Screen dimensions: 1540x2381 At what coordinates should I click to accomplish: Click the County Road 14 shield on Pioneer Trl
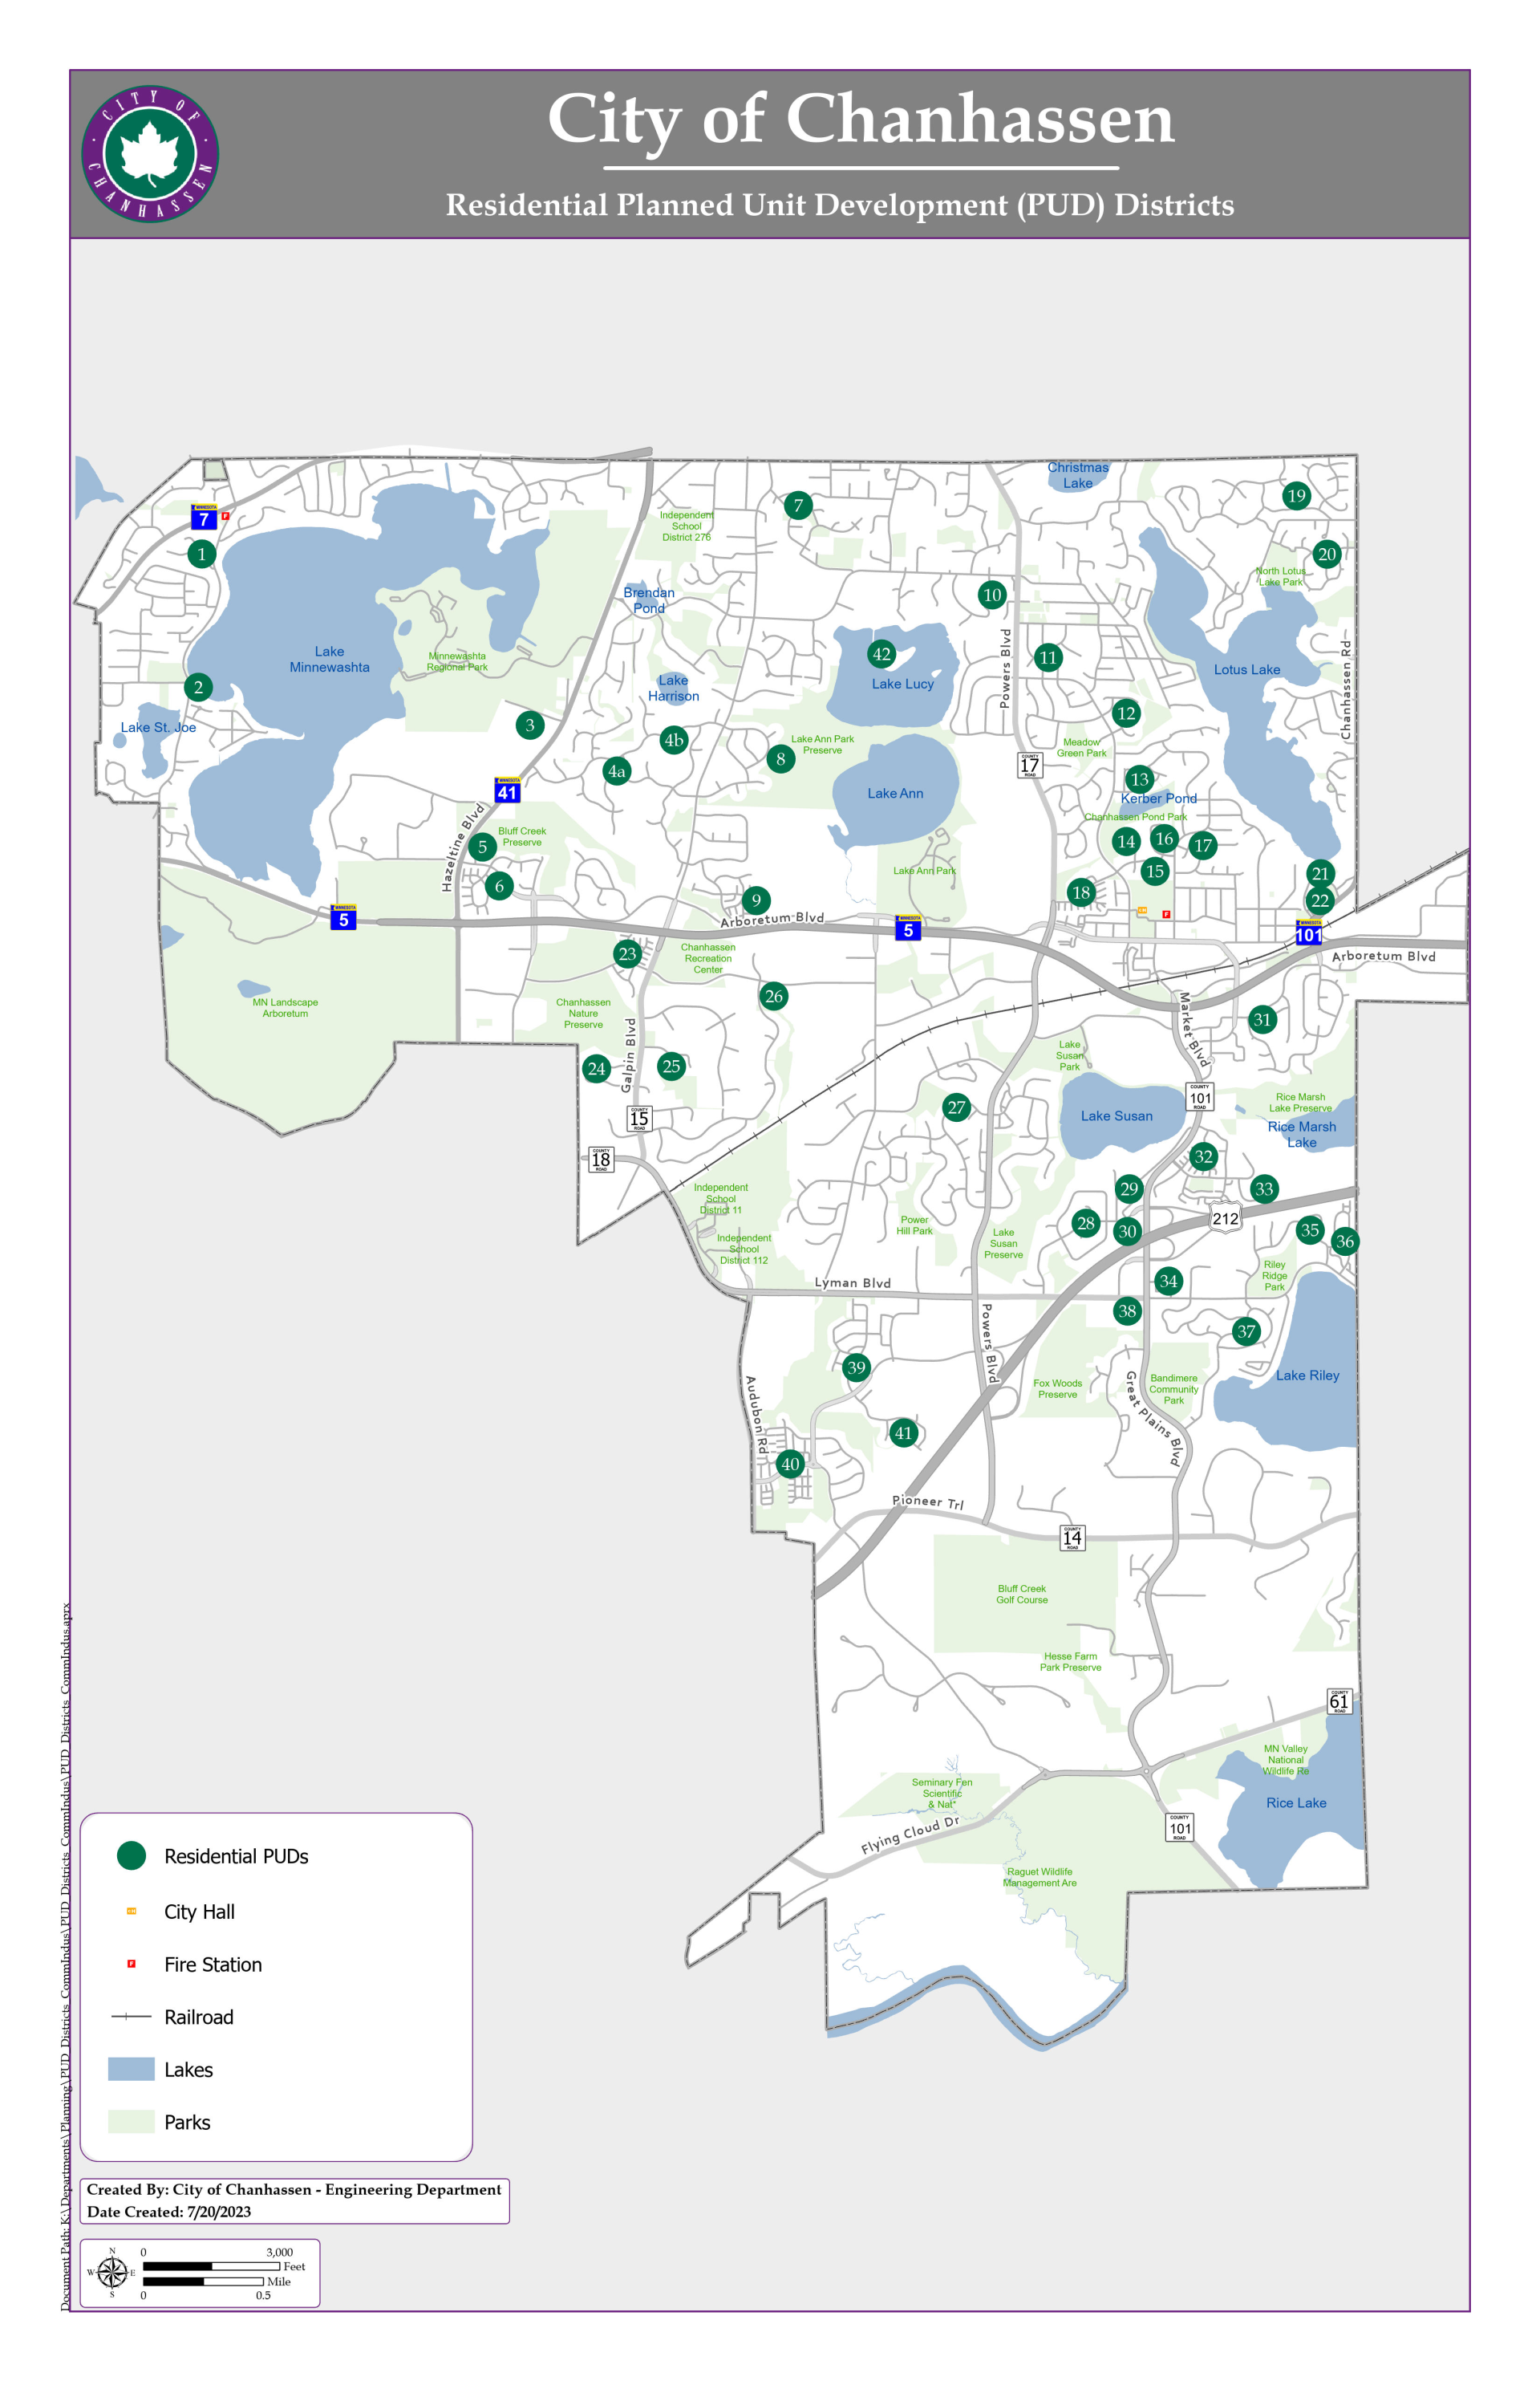[1072, 1538]
